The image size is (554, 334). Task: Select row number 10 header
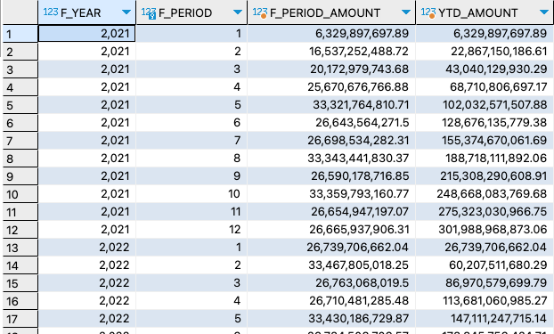pyautogui.click(x=20, y=194)
